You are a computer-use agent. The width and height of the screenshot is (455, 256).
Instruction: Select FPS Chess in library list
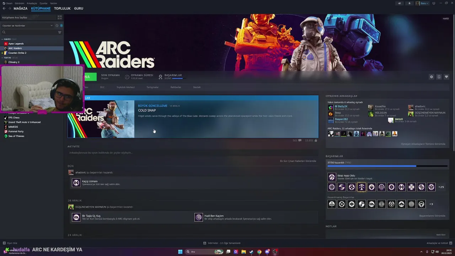[x=14, y=118]
